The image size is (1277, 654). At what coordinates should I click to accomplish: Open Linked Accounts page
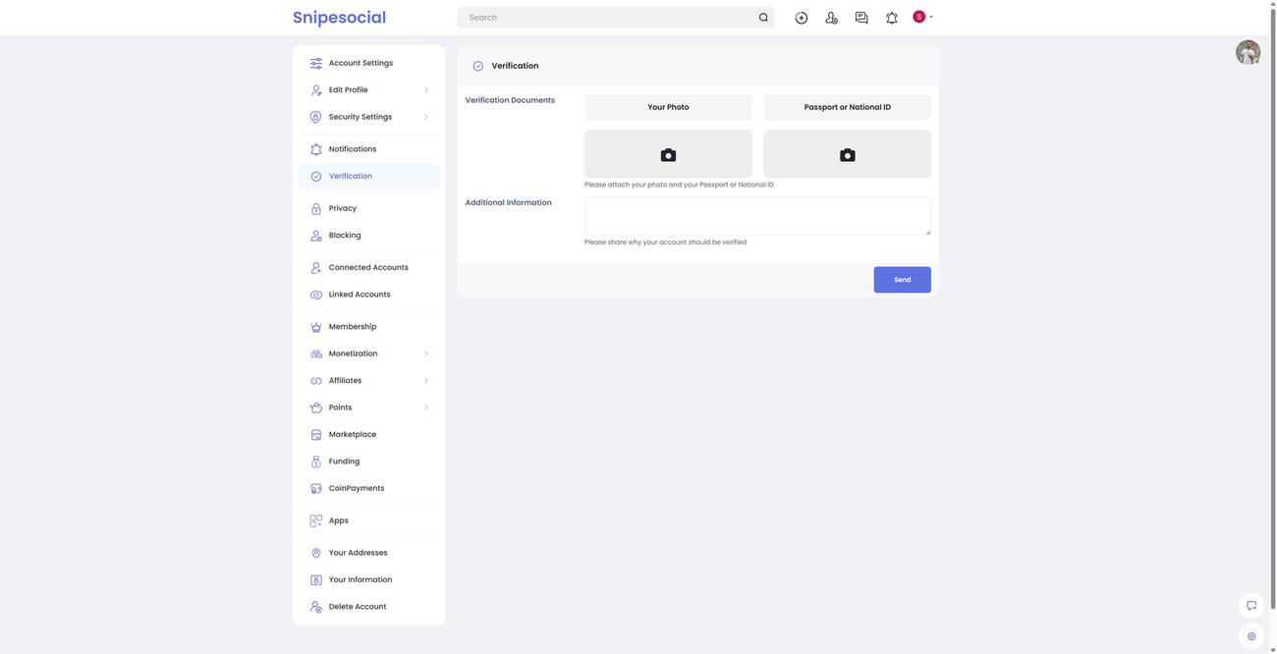pyautogui.click(x=369, y=295)
